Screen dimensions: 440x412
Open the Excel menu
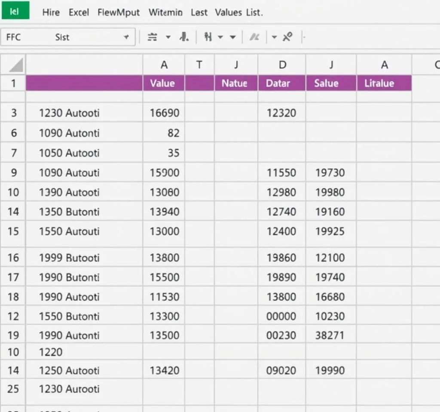pos(79,12)
